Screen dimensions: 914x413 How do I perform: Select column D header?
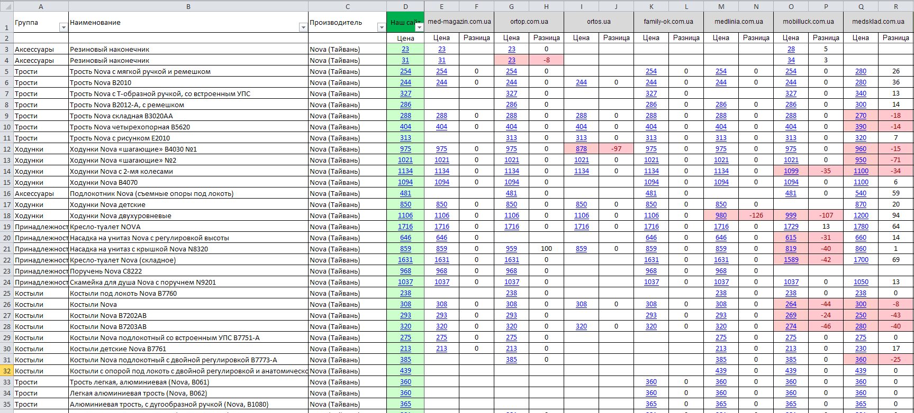coord(405,6)
